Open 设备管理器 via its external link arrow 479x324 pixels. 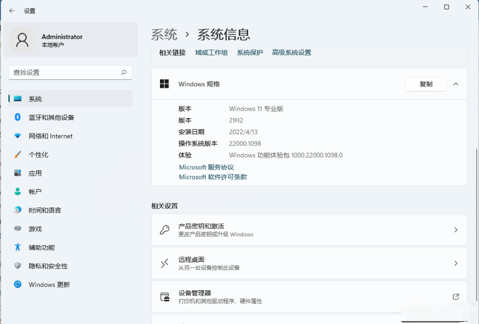pos(454,297)
